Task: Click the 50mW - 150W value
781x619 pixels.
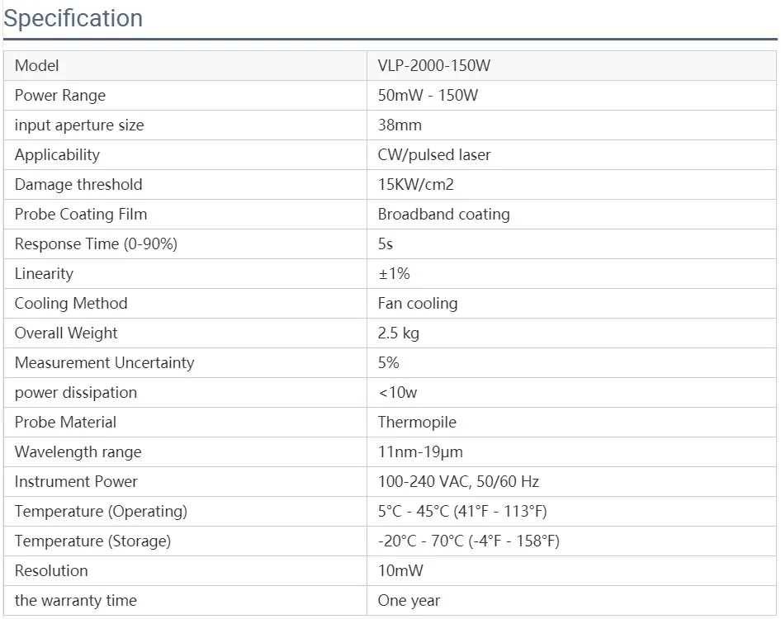Action: [x=428, y=95]
